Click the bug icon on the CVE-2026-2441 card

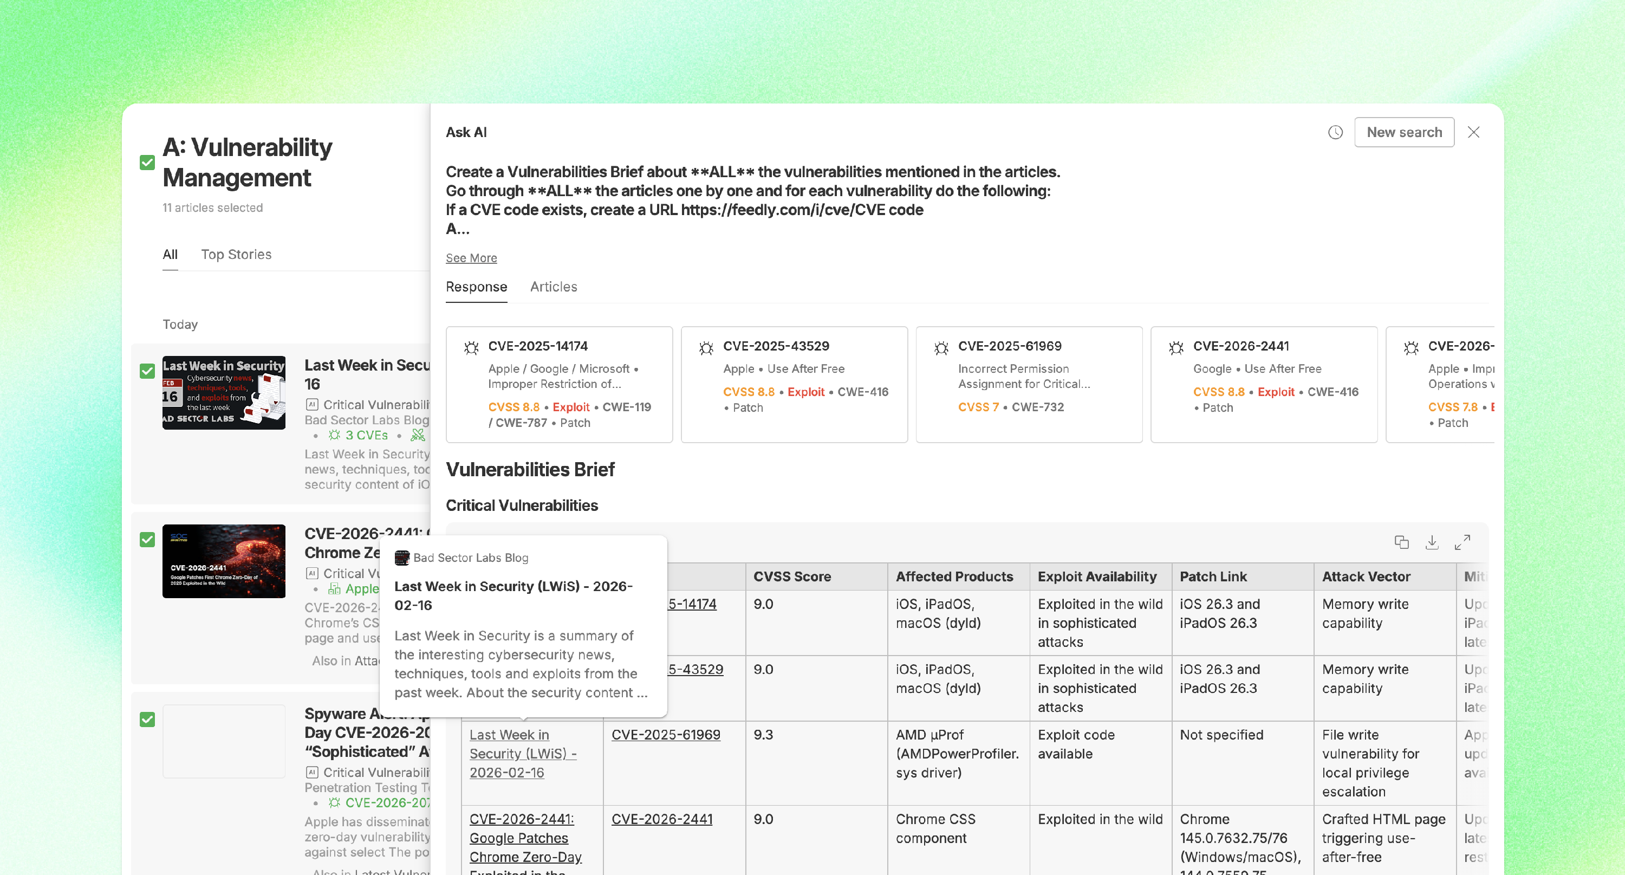point(1176,348)
